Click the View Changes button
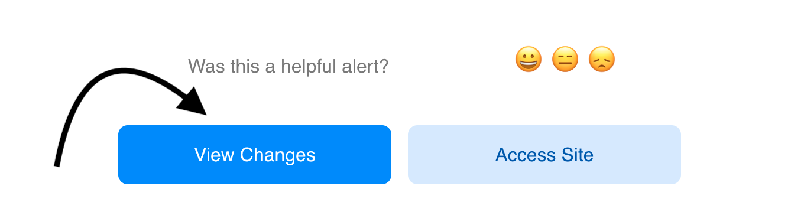 pyautogui.click(x=255, y=155)
